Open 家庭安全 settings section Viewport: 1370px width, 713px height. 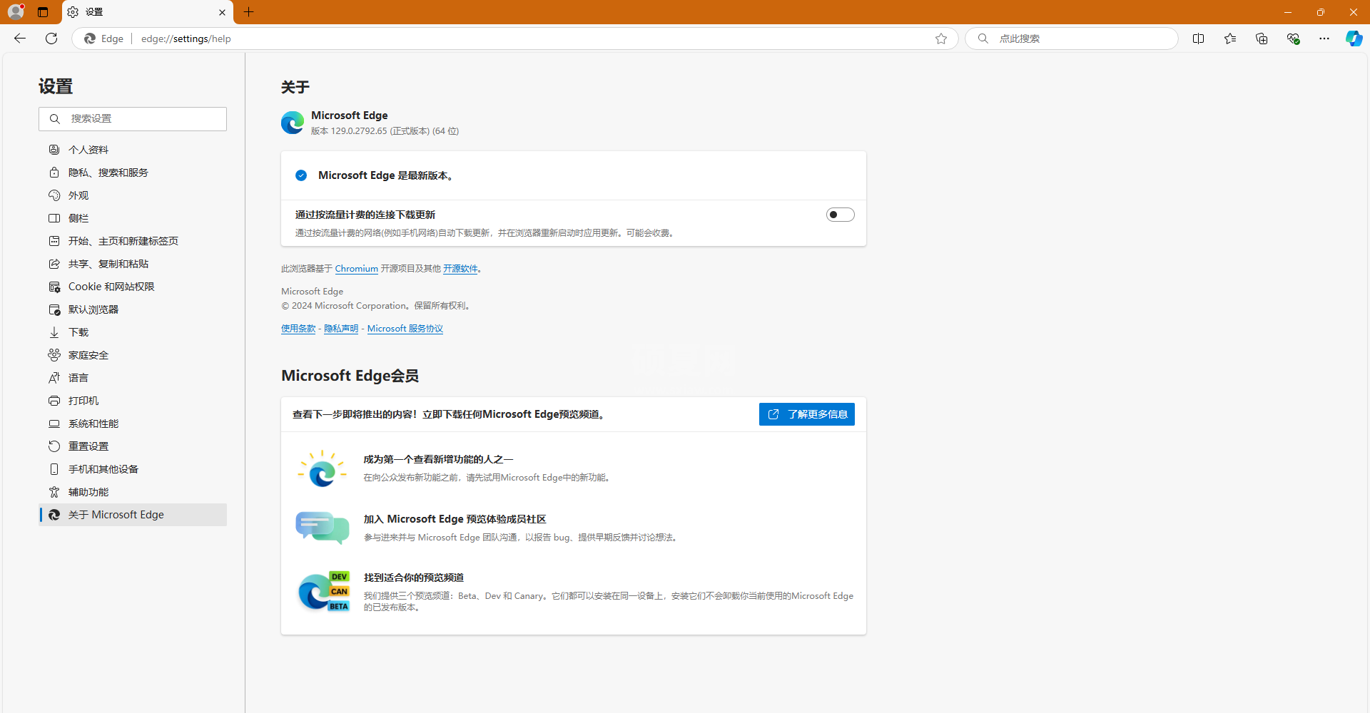(x=133, y=355)
